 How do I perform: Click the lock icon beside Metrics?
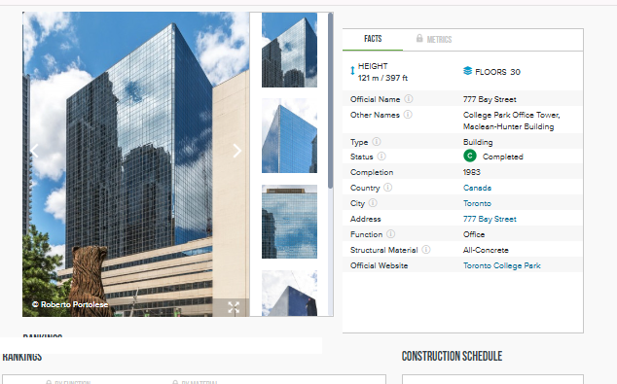pyautogui.click(x=419, y=38)
